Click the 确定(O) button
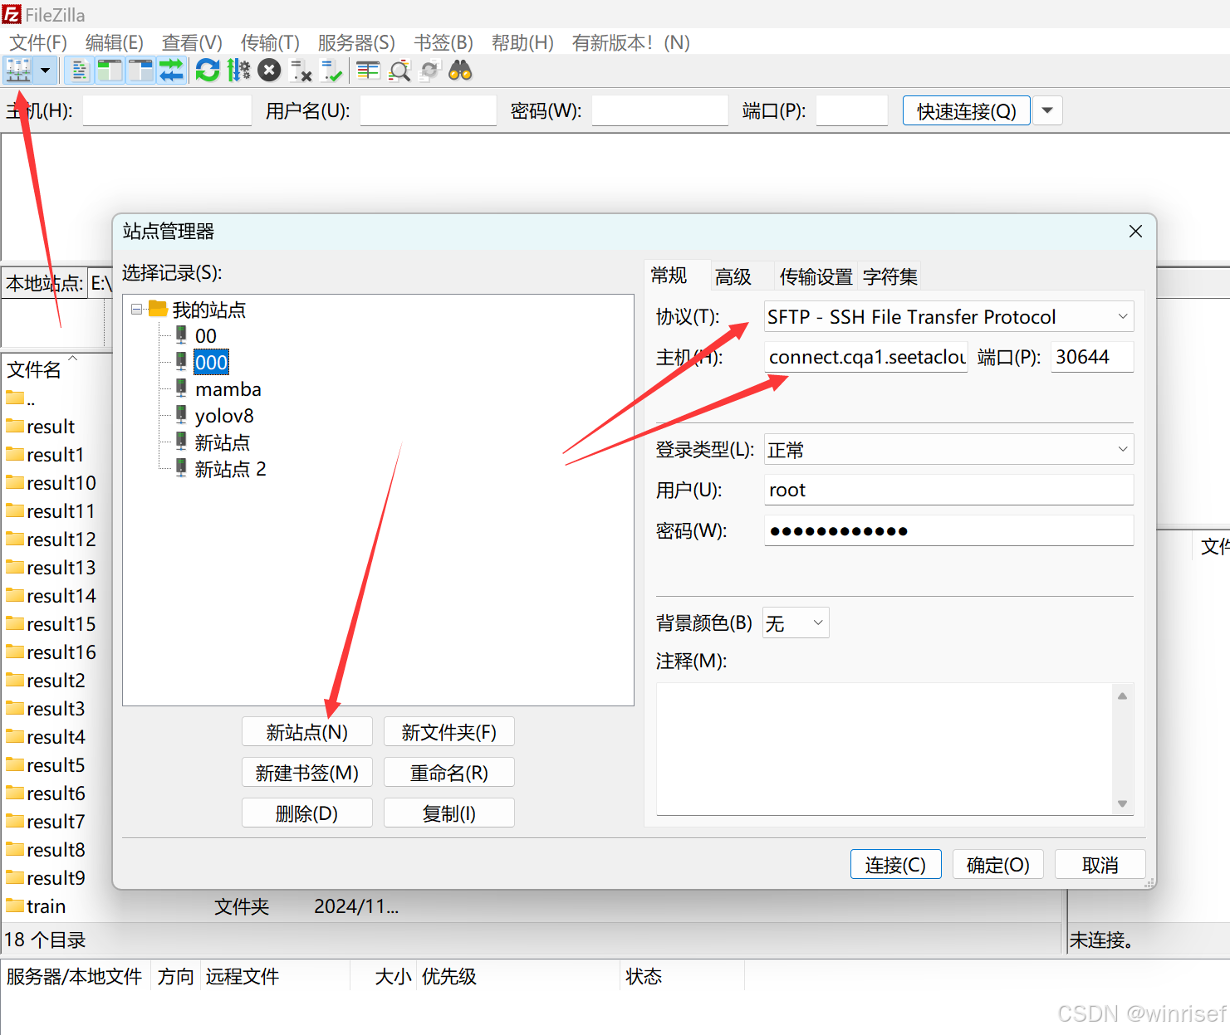Image resolution: width=1230 pixels, height=1035 pixels. 998,865
